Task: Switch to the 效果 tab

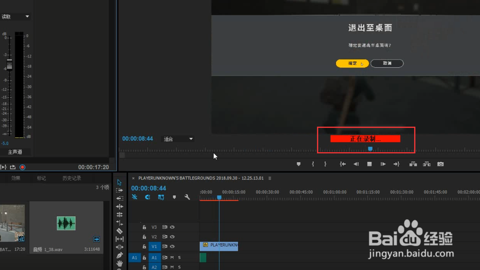Action: tap(16, 178)
